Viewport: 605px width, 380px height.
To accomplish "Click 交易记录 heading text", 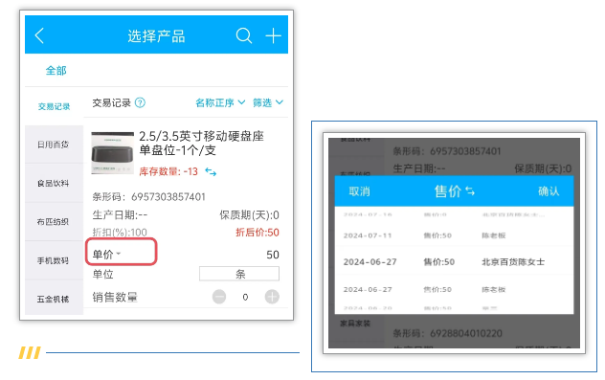I will (112, 102).
